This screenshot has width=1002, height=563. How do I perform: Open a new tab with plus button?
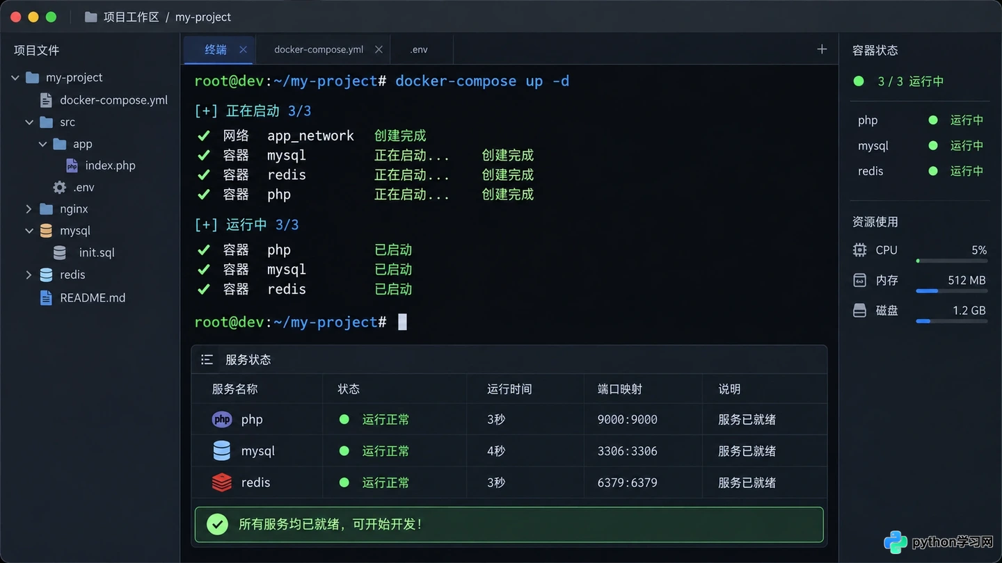(x=822, y=49)
